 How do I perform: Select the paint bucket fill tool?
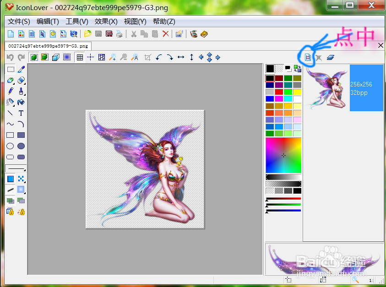pos(21,102)
